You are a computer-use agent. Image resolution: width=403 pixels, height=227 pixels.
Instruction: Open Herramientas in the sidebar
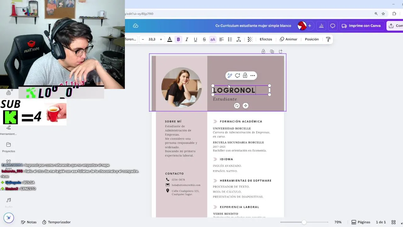[x=9, y=130]
